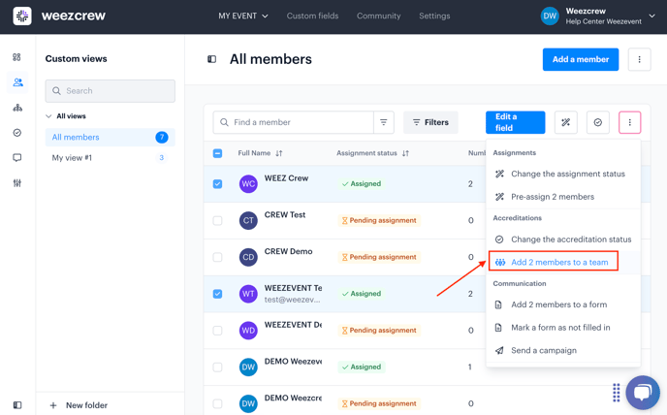Open My view #1

coord(110,158)
